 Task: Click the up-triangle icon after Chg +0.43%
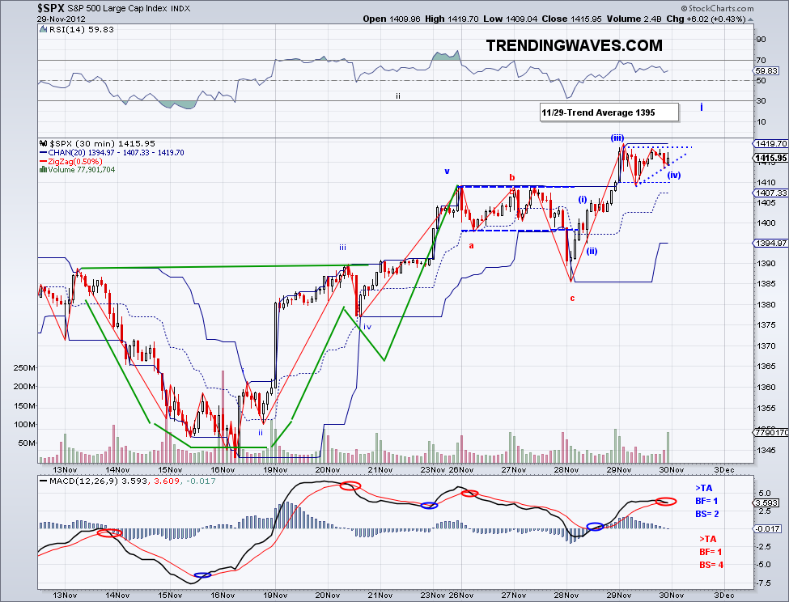click(750, 19)
